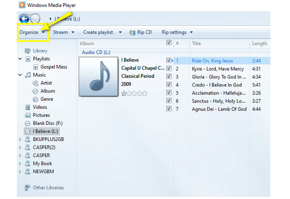Screen dimensions: 290x199
Task: Collapse the Music tree node
Action: click(20, 75)
